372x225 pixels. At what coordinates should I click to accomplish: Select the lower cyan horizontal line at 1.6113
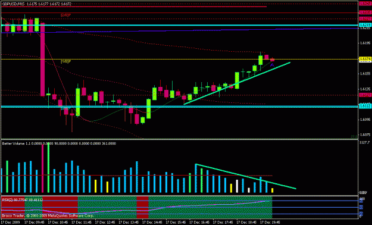(x=180, y=107)
